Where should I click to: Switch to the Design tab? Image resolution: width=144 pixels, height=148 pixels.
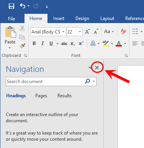[x=82, y=18]
